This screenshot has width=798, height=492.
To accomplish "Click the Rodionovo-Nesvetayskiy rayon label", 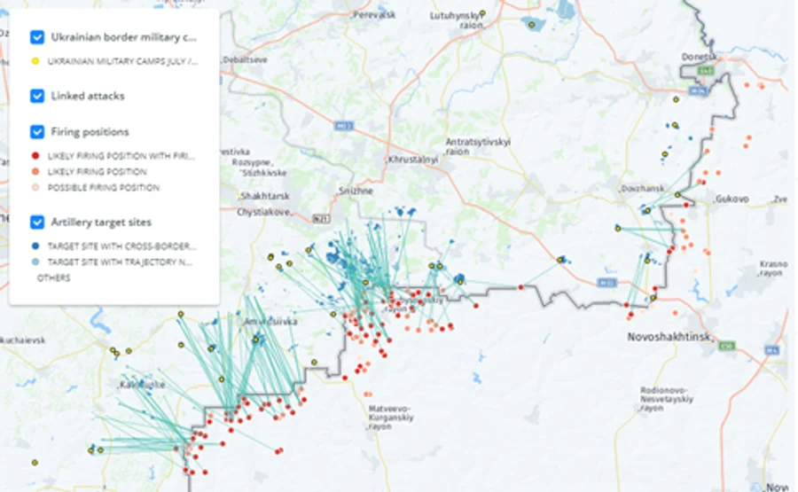I will click(x=667, y=399).
